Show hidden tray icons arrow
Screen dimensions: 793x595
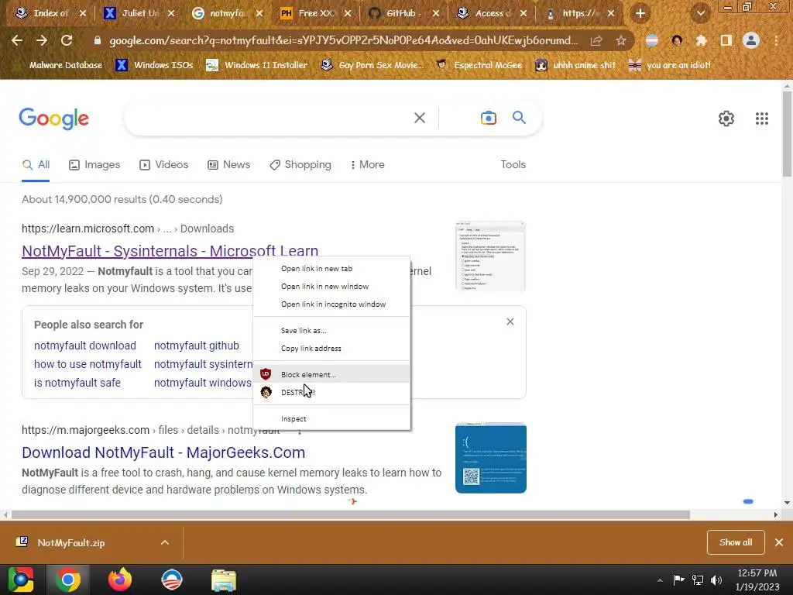pos(660,580)
